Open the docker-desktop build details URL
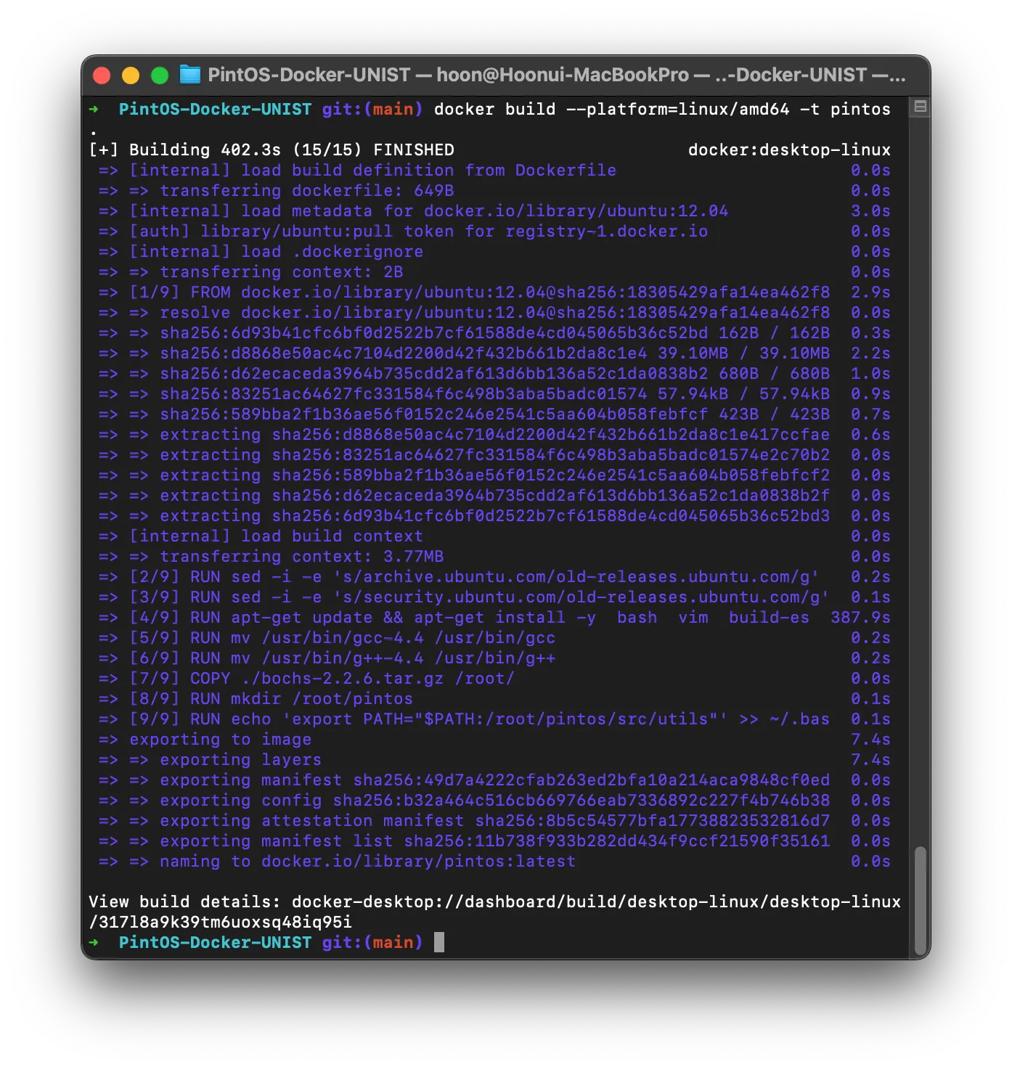The height and width of the screenshot is (1067, 1012). pyautogui.click(x=595, y=902)
